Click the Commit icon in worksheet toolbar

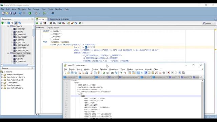click(60, 23)
